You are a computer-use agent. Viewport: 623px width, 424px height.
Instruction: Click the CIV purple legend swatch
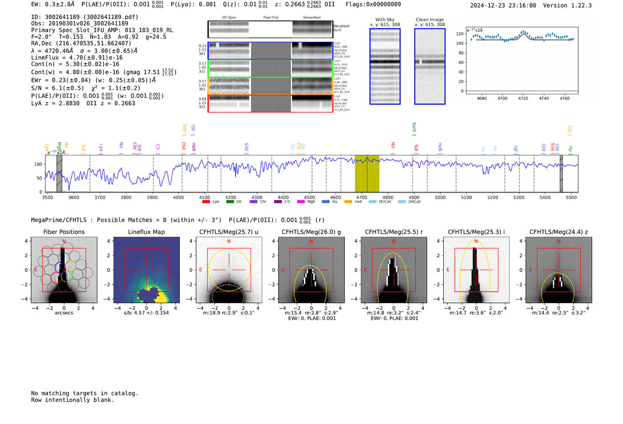coord(254,202)
